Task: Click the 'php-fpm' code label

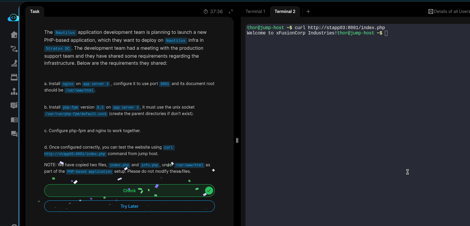Action: click(70, 107)
